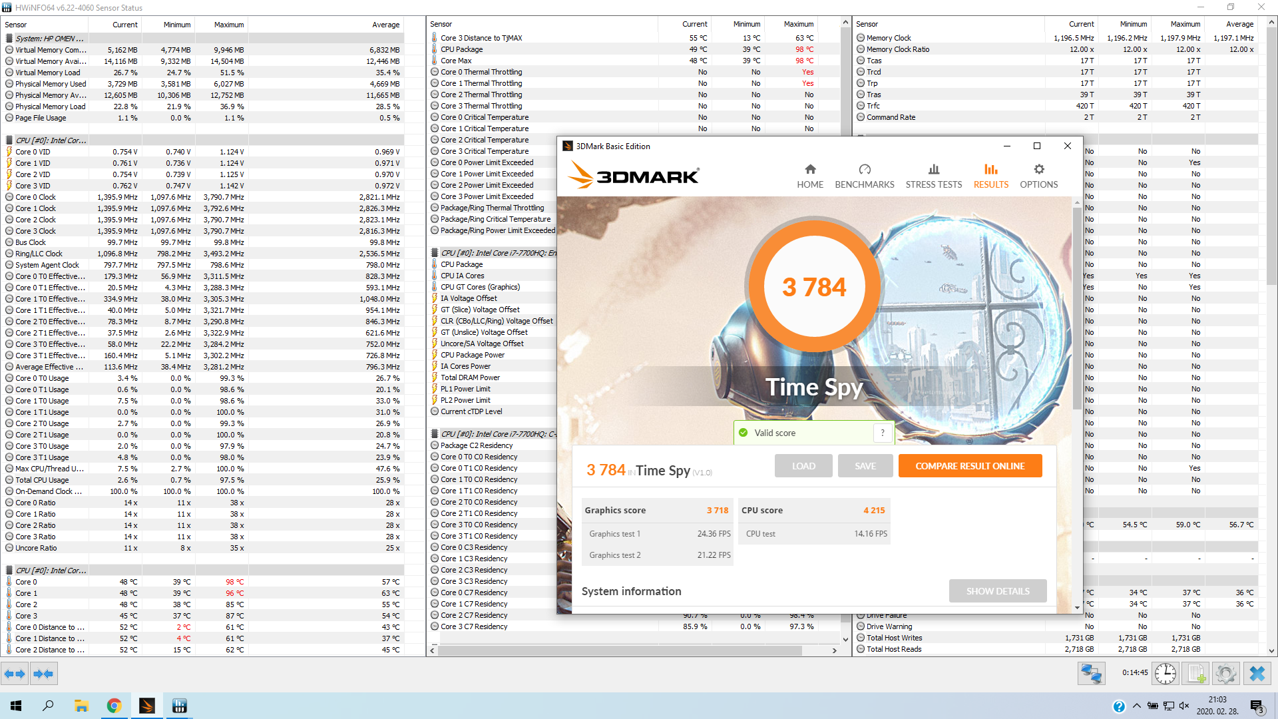This screenshot has width=1278, height=719.
Task: Reset the elapsed time clock icon
Action: pos(1165,674)
